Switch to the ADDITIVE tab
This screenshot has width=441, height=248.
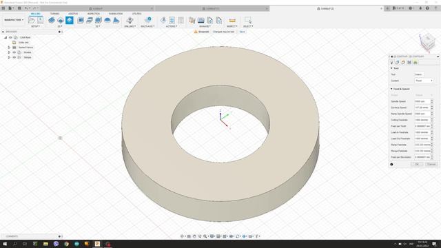pos(73,14)
